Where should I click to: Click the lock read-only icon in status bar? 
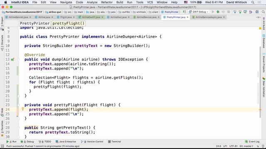pos(258,146)
